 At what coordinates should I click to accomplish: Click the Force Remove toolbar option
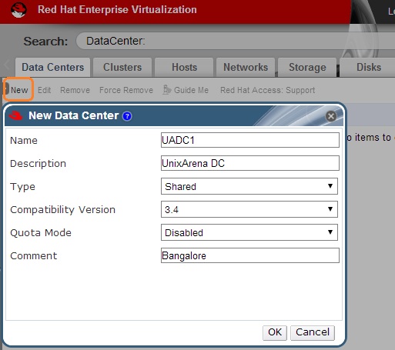point(126,90)
